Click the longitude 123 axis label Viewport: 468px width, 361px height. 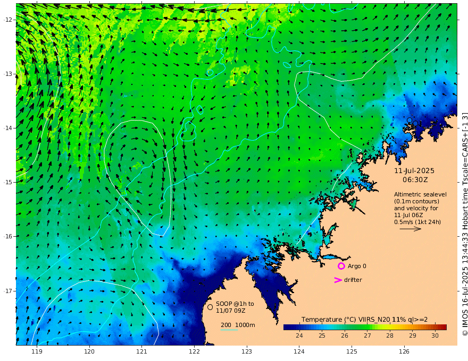[x=247, y=351]
